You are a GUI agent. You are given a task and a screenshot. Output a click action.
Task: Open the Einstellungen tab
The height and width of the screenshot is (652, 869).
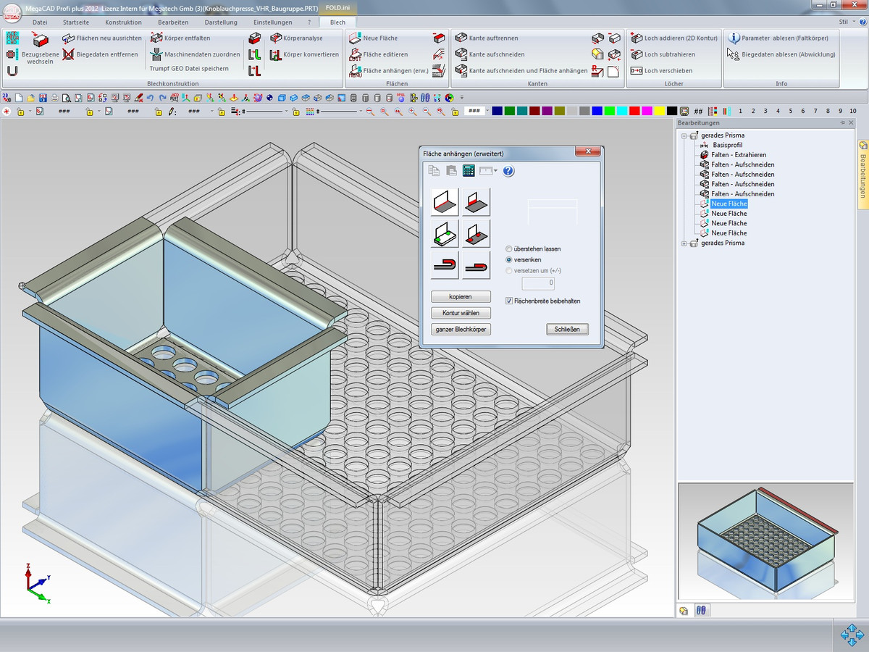point(273,22)
